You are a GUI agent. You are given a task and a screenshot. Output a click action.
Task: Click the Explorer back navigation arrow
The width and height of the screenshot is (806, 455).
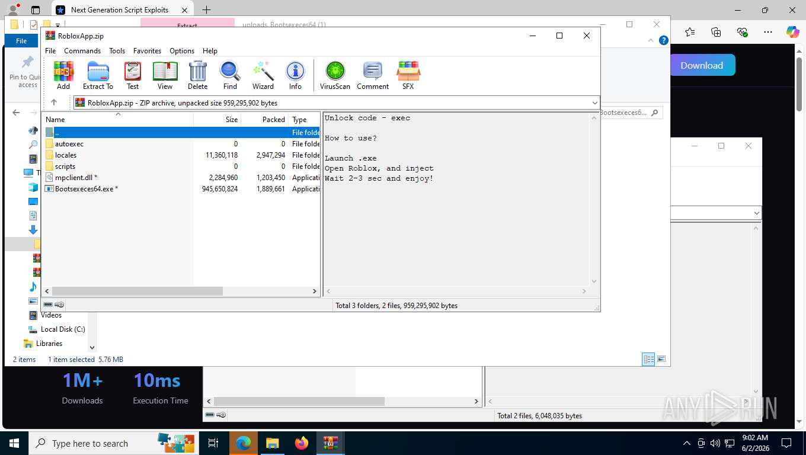click(x=16, y=113)
